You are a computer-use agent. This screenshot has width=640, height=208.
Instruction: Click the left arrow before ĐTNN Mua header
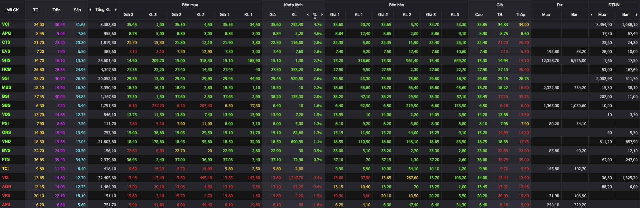click(x=591, y=15)
